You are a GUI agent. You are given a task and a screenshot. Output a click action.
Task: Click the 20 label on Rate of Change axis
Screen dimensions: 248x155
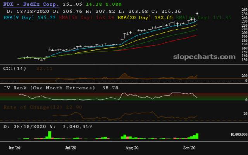(245, 113)
